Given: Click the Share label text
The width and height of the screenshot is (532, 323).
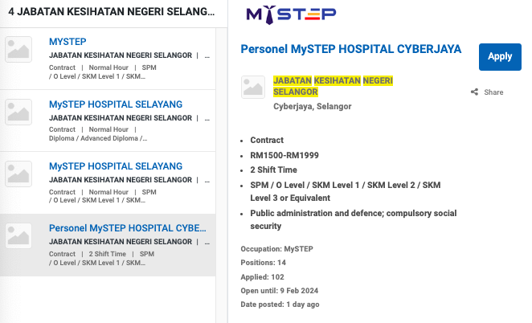Looking at the screenshot, I should pos(493,92).
